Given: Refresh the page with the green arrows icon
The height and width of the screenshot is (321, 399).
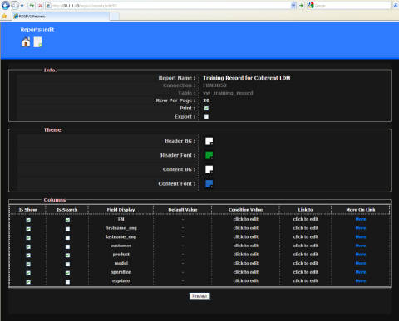Looking at the screenshot, I should tap(32, 5).
